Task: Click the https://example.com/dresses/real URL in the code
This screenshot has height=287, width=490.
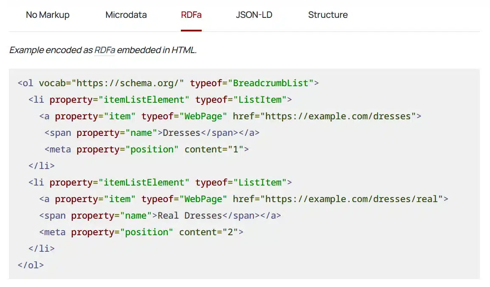Action: tap(352, 199)
